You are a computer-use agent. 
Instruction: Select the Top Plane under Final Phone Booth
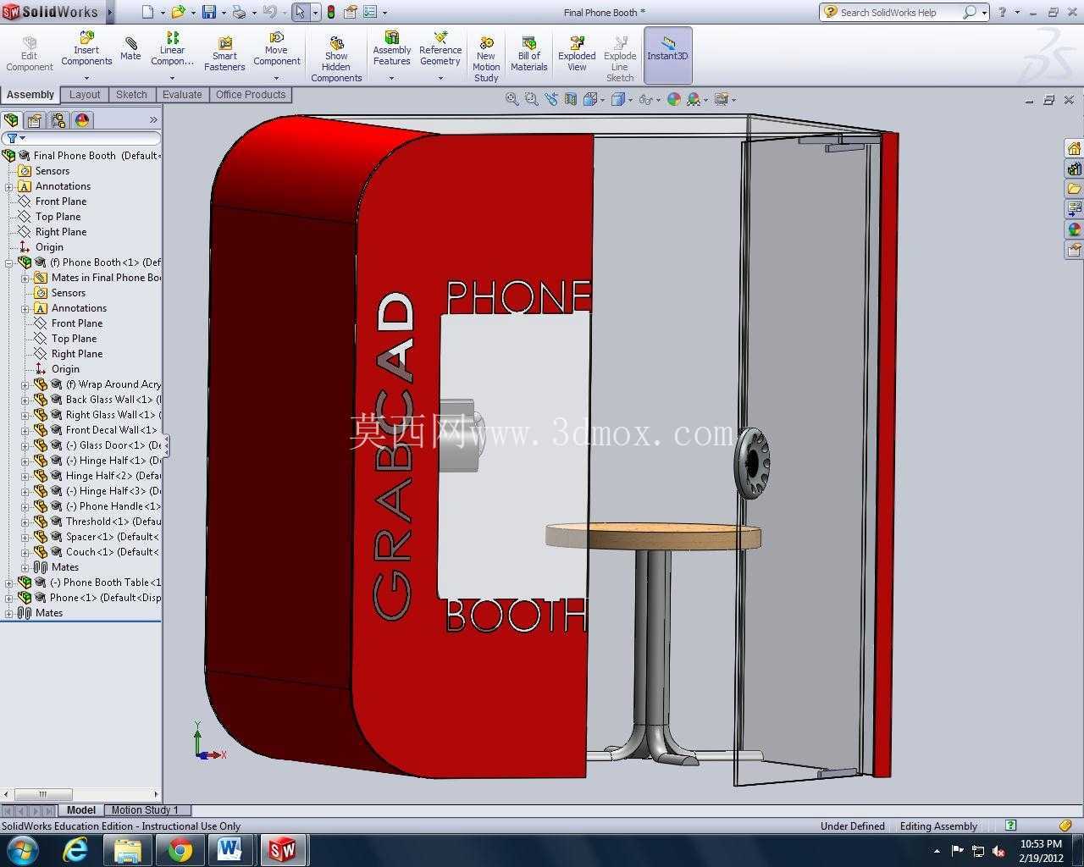58,217
